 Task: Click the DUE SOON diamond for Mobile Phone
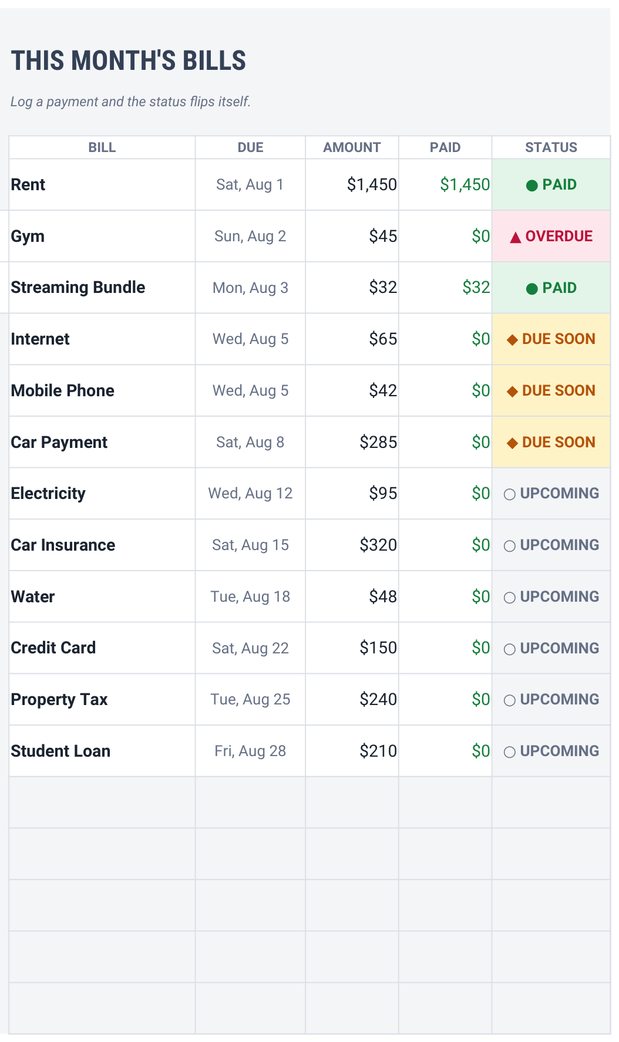pyautogui.click(x=512, y=392)
